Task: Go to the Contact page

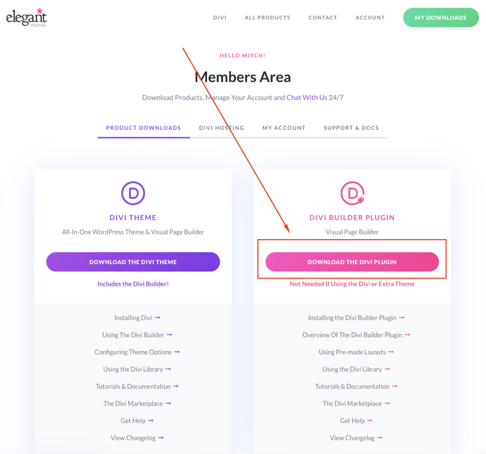Action: [x=323, y=18]
